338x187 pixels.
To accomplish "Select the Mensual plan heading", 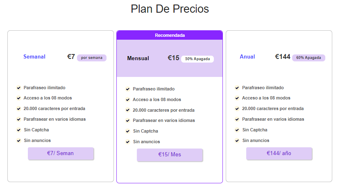I will pyautogui.click(x=138, y=59).
